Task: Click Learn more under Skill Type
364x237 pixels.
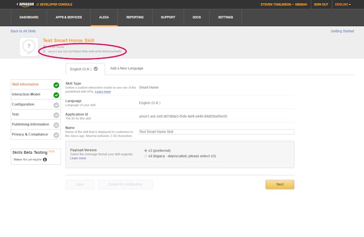Action: (103, 91)
